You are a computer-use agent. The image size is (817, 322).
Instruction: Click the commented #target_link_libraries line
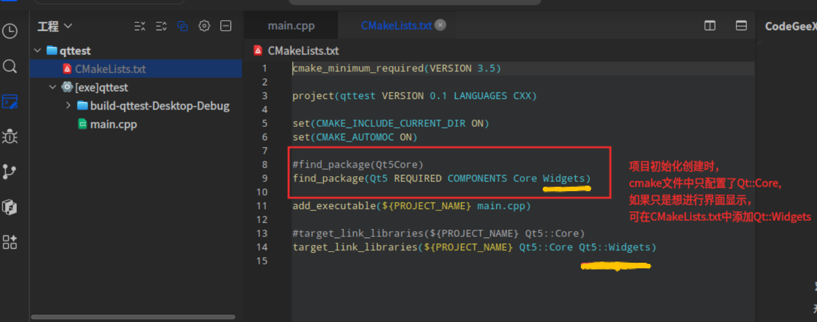point(438,234)
